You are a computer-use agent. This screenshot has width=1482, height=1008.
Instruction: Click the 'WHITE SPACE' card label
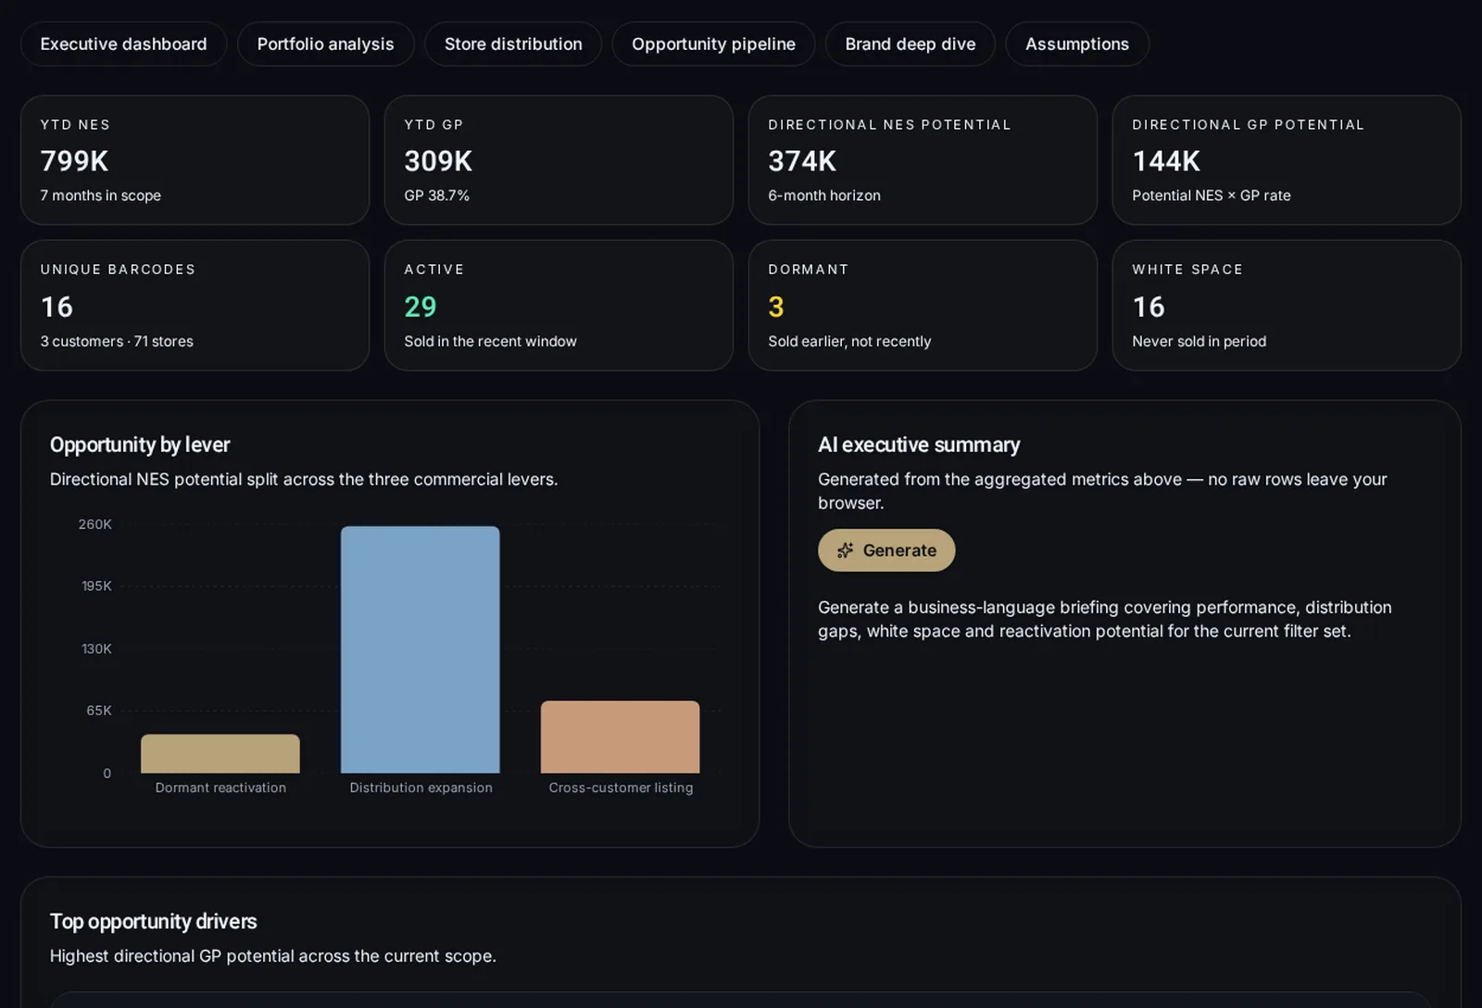(1187, 270)
